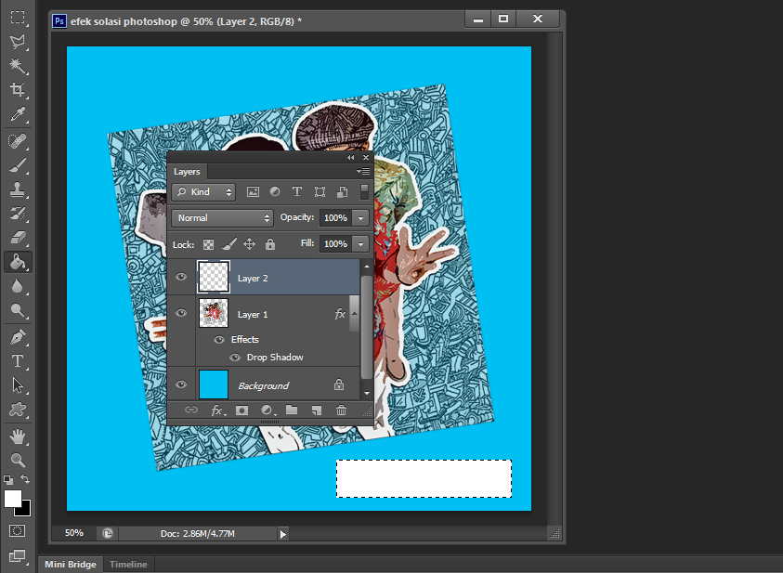Select the Horizontal Type tool
Image resolution: width=783 pixels, height=573 pixels.
(x=18, y=361)
